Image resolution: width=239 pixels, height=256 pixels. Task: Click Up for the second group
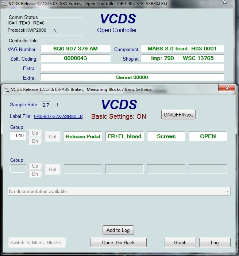[x=35, y=166]
